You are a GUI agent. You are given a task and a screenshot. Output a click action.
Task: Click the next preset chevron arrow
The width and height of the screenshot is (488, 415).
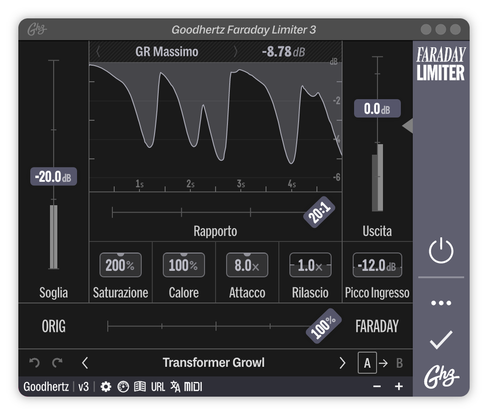click(x=342, y=362)
